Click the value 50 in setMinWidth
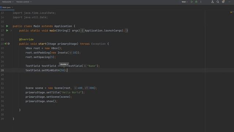Screen dimensions: 234x132 pos(63,70)
